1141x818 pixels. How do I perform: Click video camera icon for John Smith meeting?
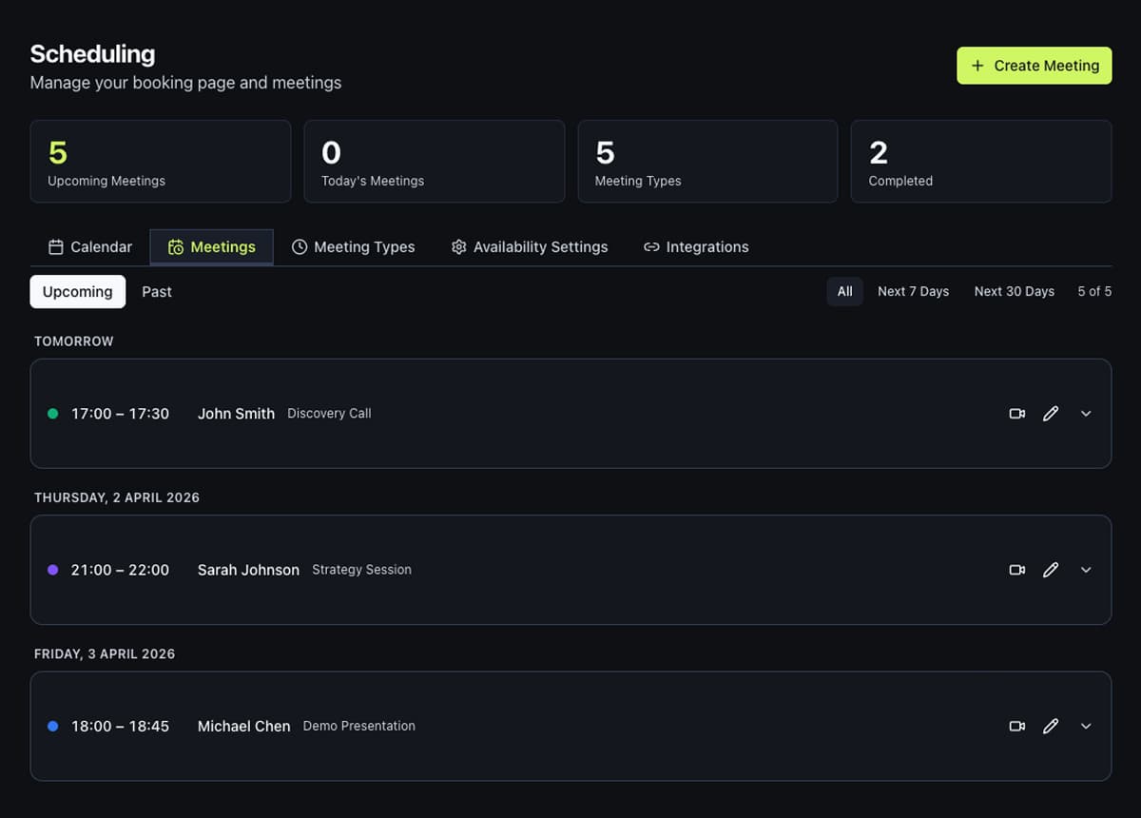point(1016,414)
